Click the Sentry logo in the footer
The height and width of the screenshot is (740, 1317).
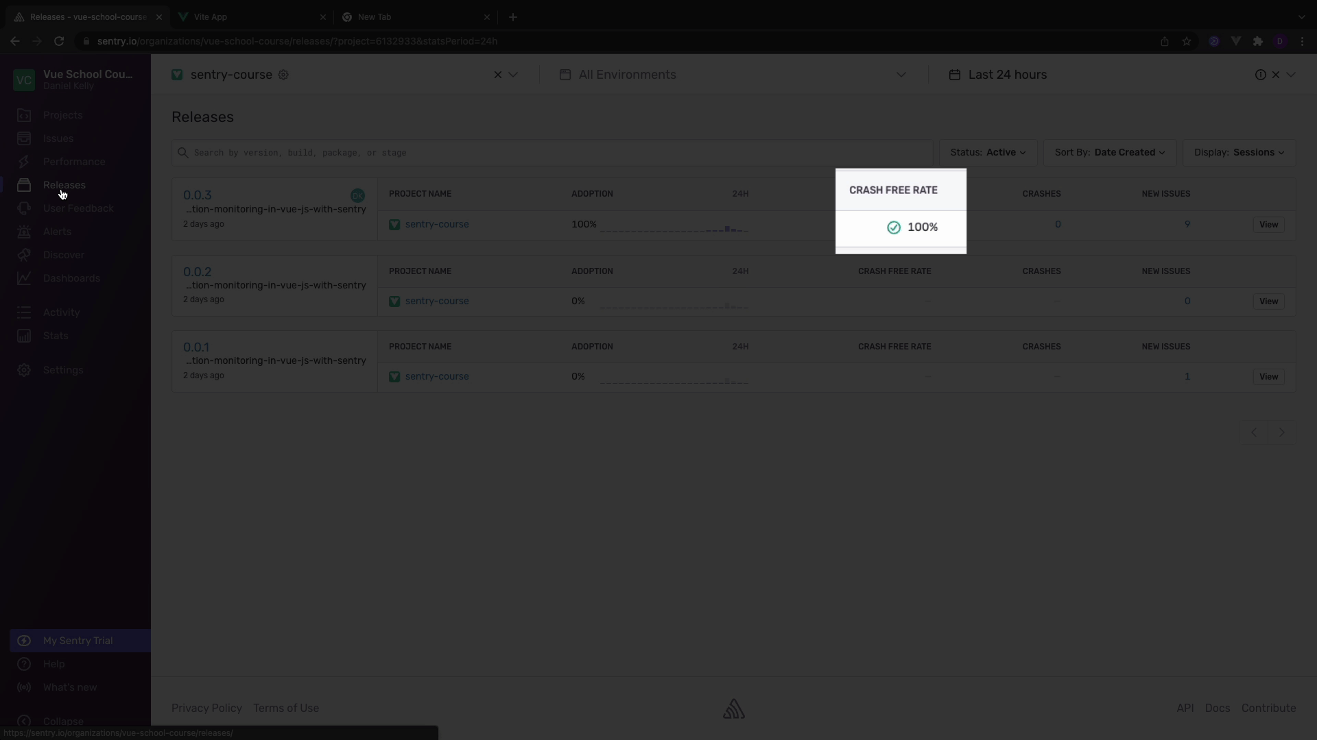pyautogui.click(x=733, y=708)
